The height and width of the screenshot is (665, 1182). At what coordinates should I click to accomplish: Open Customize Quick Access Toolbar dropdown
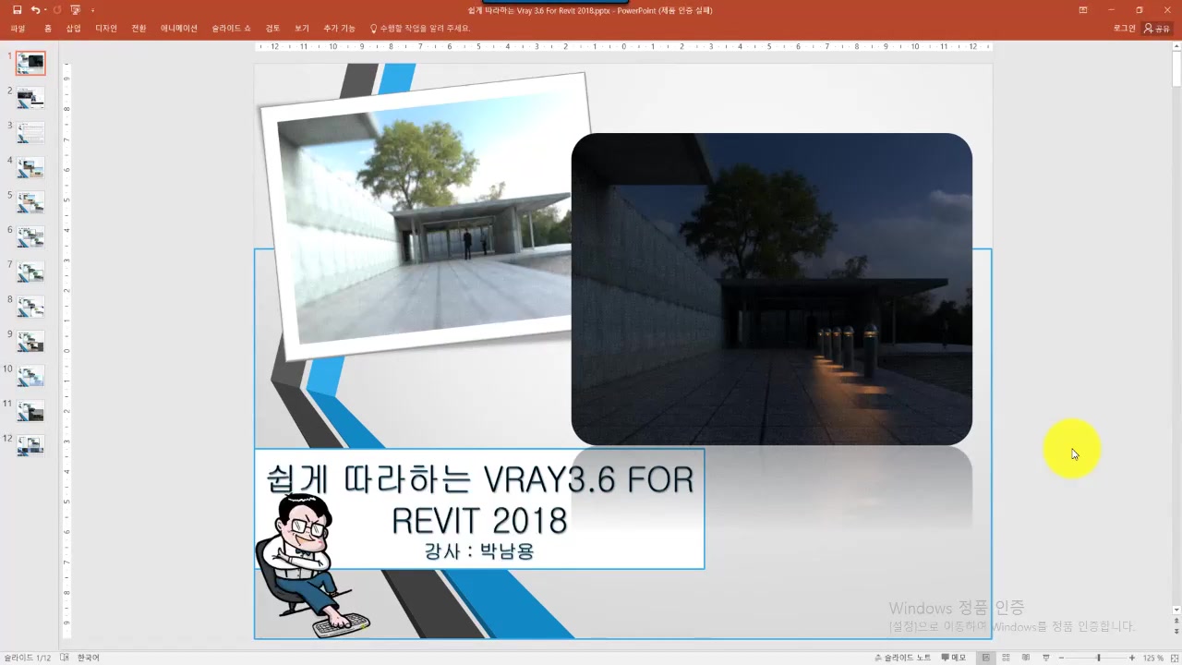click(x=92, y=10)
